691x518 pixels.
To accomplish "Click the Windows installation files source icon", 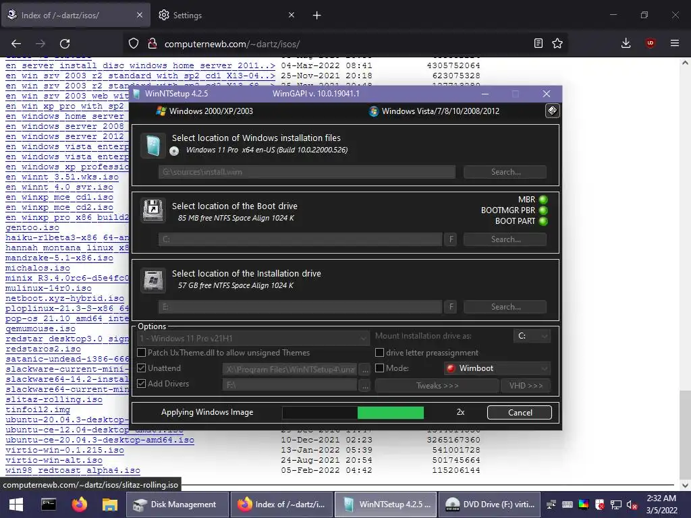I will (x=153, y=146).
